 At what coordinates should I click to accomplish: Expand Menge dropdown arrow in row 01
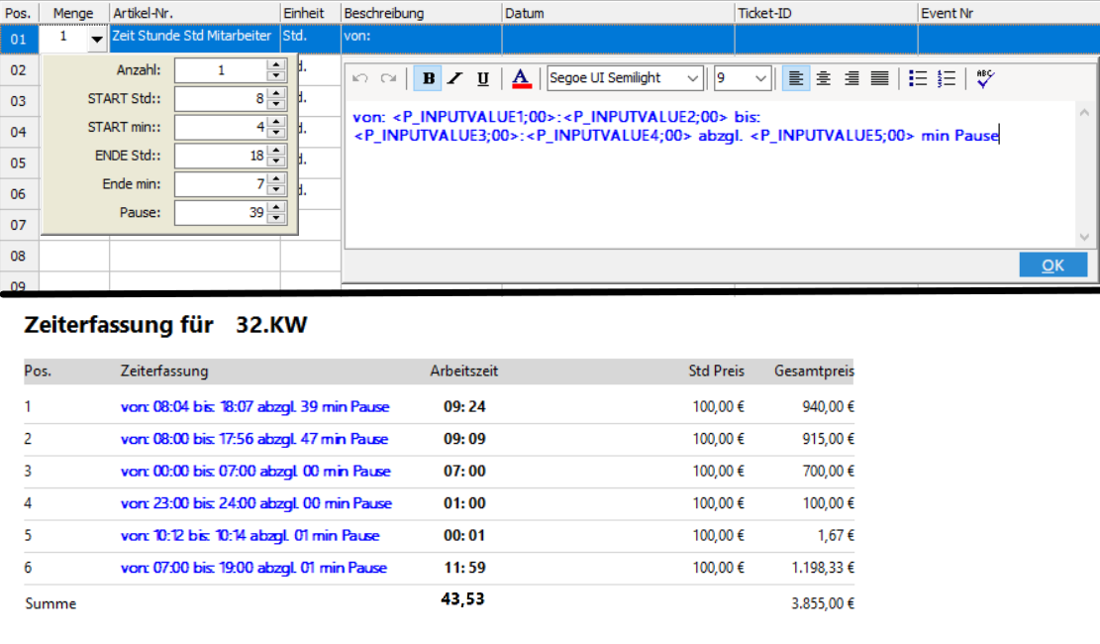pos(97,39)
